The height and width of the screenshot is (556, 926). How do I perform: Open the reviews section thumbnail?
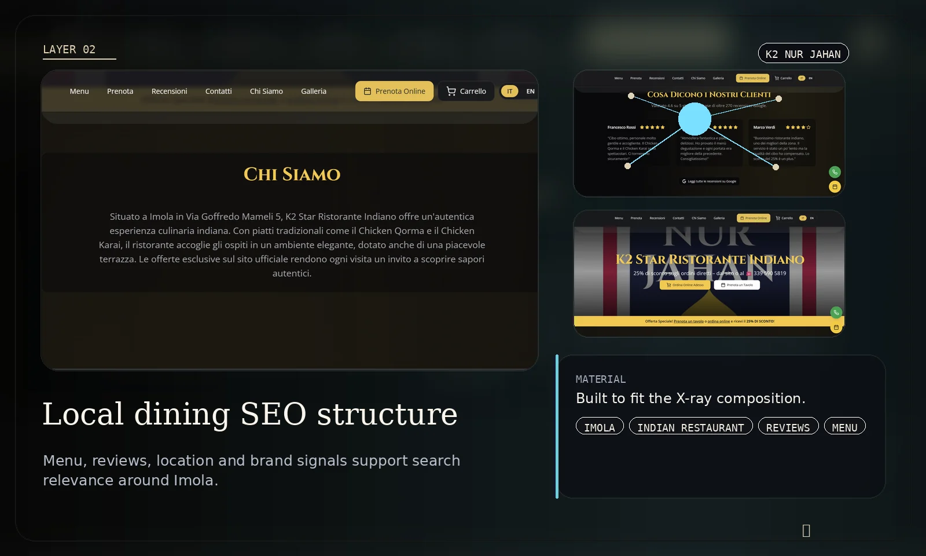(709, 133)
